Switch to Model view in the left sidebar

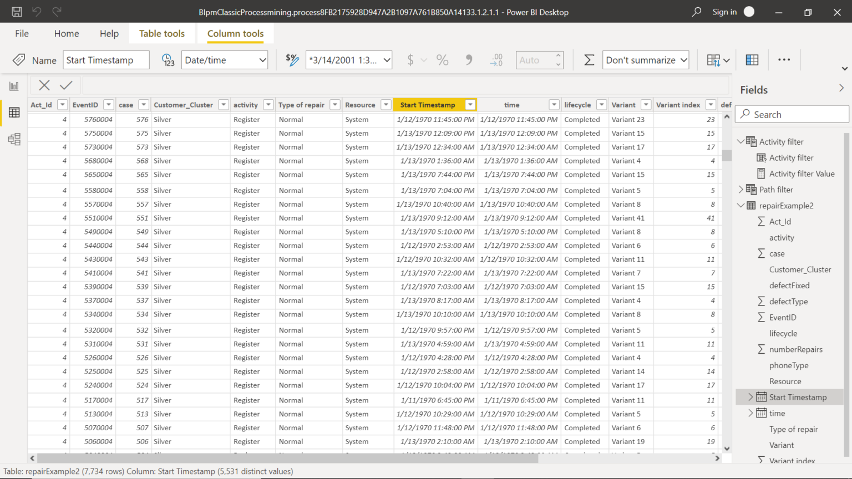tap(14, 139)
